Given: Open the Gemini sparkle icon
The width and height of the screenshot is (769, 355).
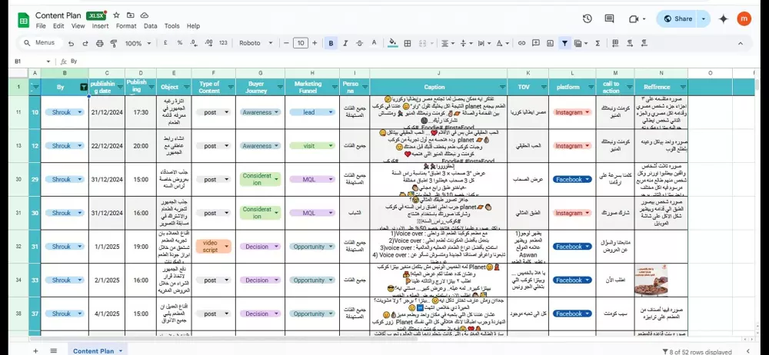Looking at the screenshot, I should (723, 18).
